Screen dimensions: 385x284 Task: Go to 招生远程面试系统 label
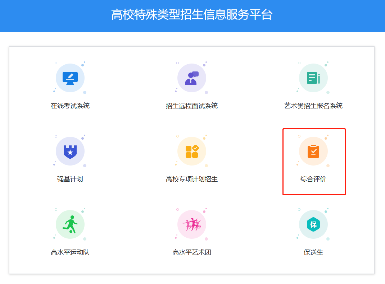coord(191,106)
